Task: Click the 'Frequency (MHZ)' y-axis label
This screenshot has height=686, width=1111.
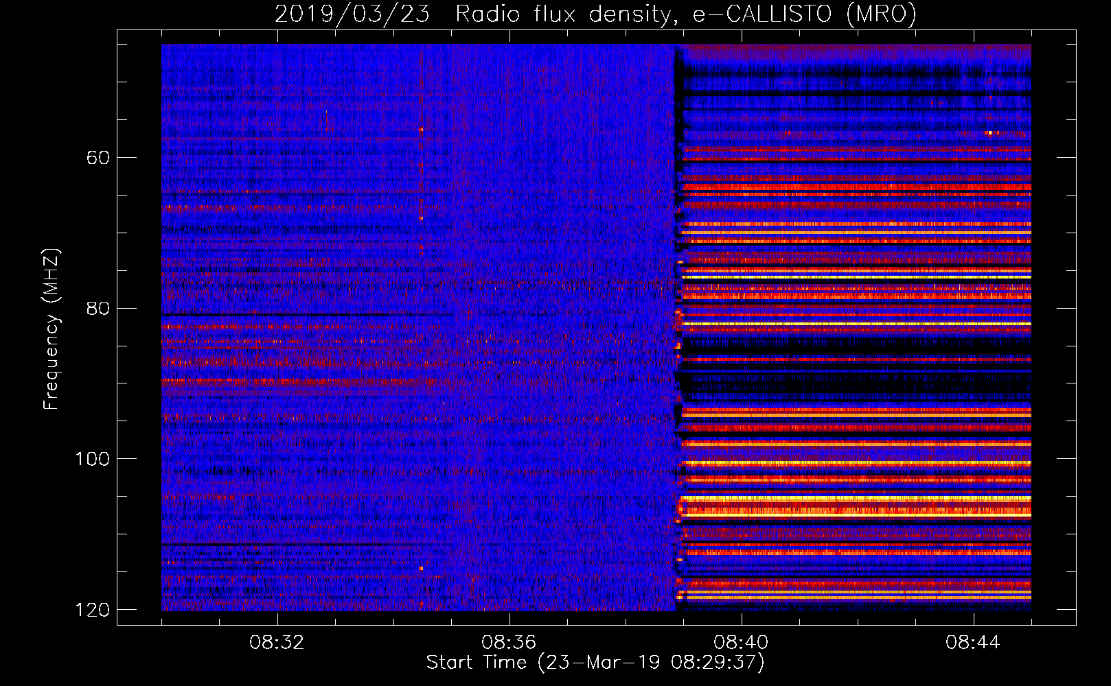Action: [51, 329]
